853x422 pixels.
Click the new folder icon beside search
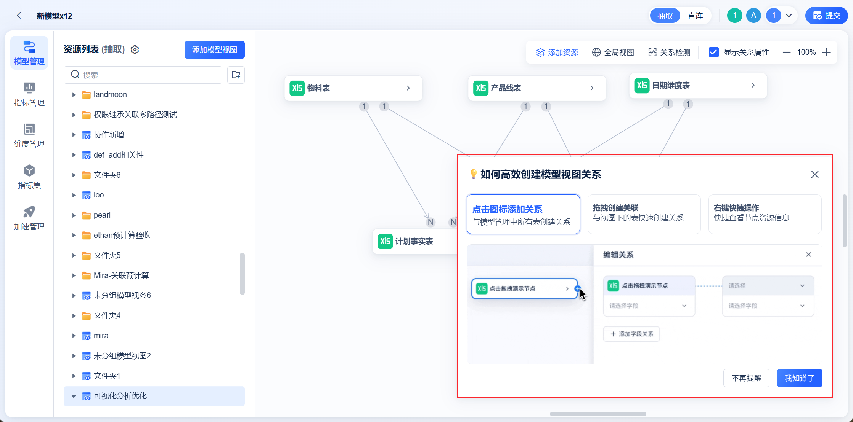click(236, 75)
